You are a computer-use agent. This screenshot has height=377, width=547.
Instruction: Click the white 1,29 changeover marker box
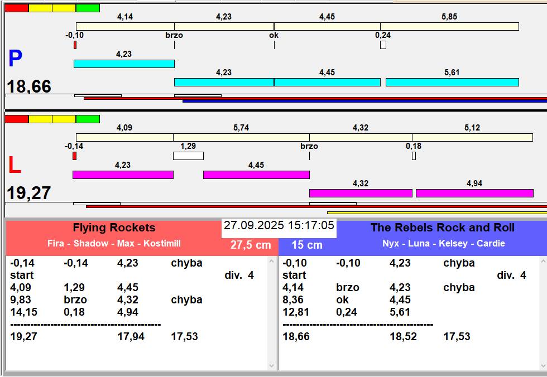(189, 156)
